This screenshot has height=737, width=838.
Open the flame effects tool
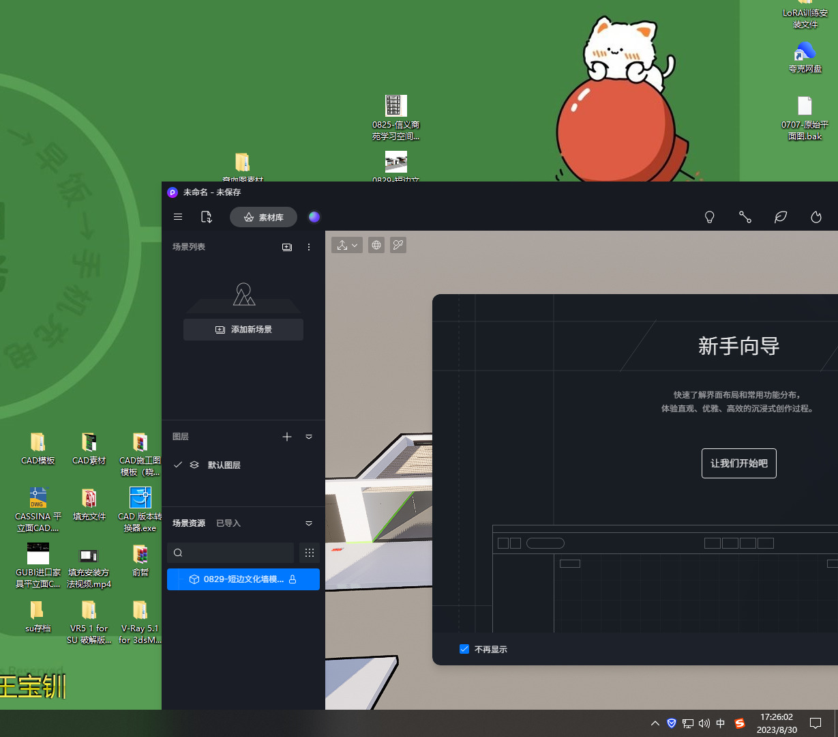(x=816, y=217)
